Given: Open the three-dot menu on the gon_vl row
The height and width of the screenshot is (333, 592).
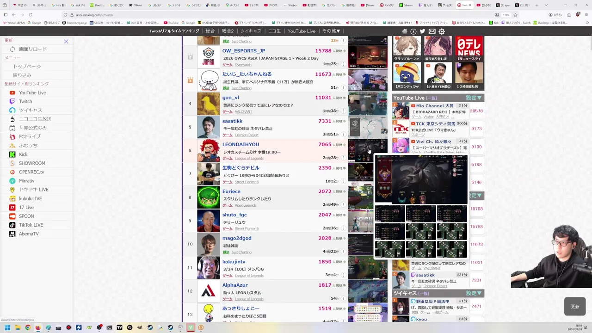Looking at the screenshot, I should point(343,111).
